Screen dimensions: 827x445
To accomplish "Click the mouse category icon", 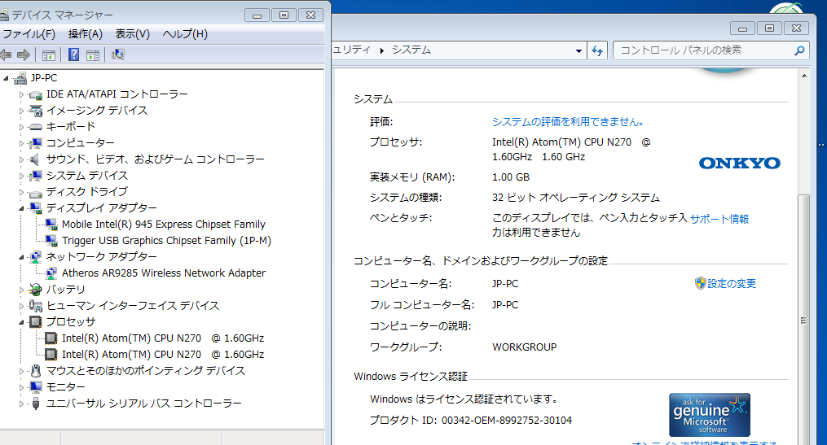I will pos(36,371).
